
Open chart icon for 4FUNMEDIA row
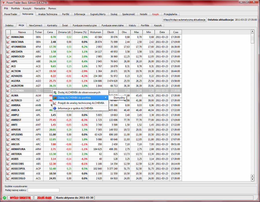coord(8,47)
